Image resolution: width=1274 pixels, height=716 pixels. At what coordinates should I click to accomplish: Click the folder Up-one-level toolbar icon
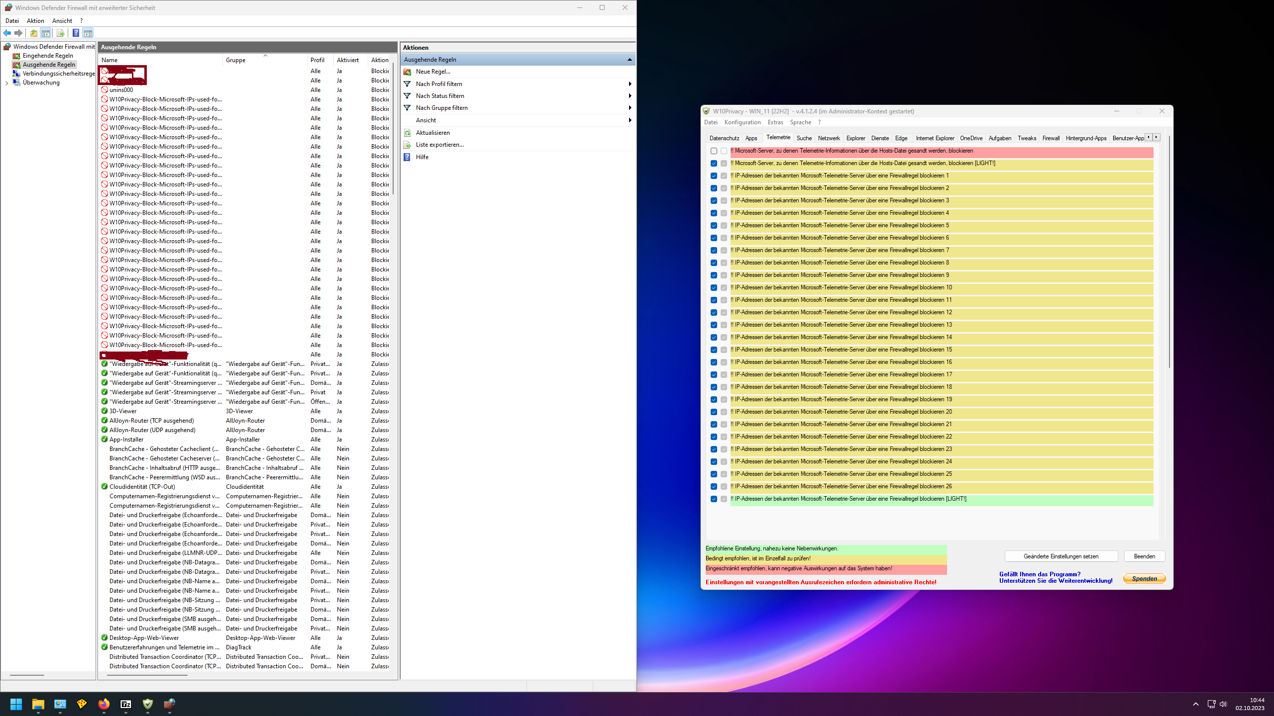coord(33,33)
